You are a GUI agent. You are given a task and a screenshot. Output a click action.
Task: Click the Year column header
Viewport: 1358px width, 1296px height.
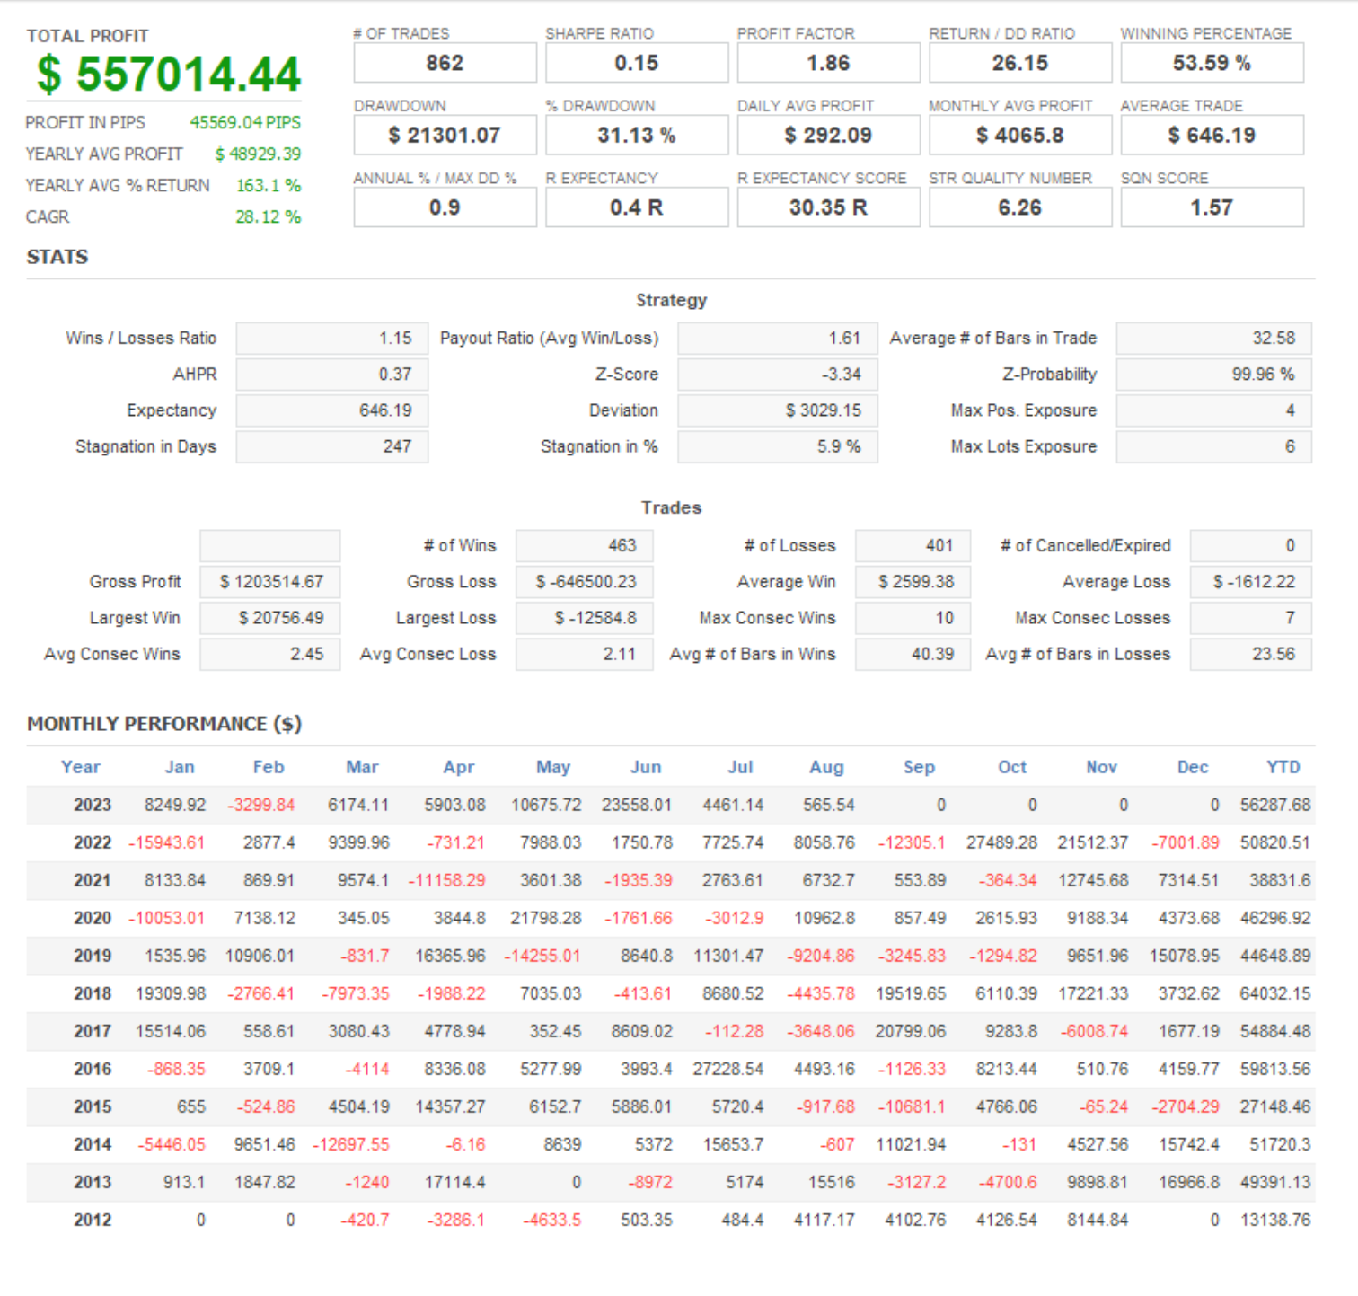(81, 767)
